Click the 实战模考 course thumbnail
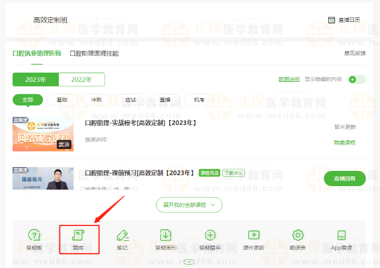Image resolution: width=380 pixels, height=268 pixels. tap(43, 133)
